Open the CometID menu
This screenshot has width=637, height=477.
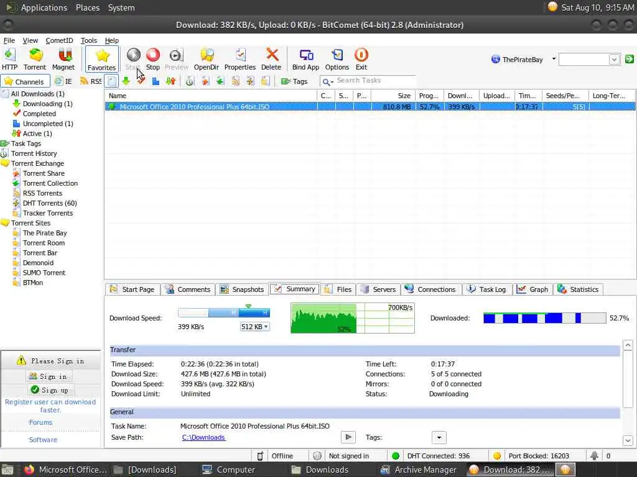[x=59, y=40]
